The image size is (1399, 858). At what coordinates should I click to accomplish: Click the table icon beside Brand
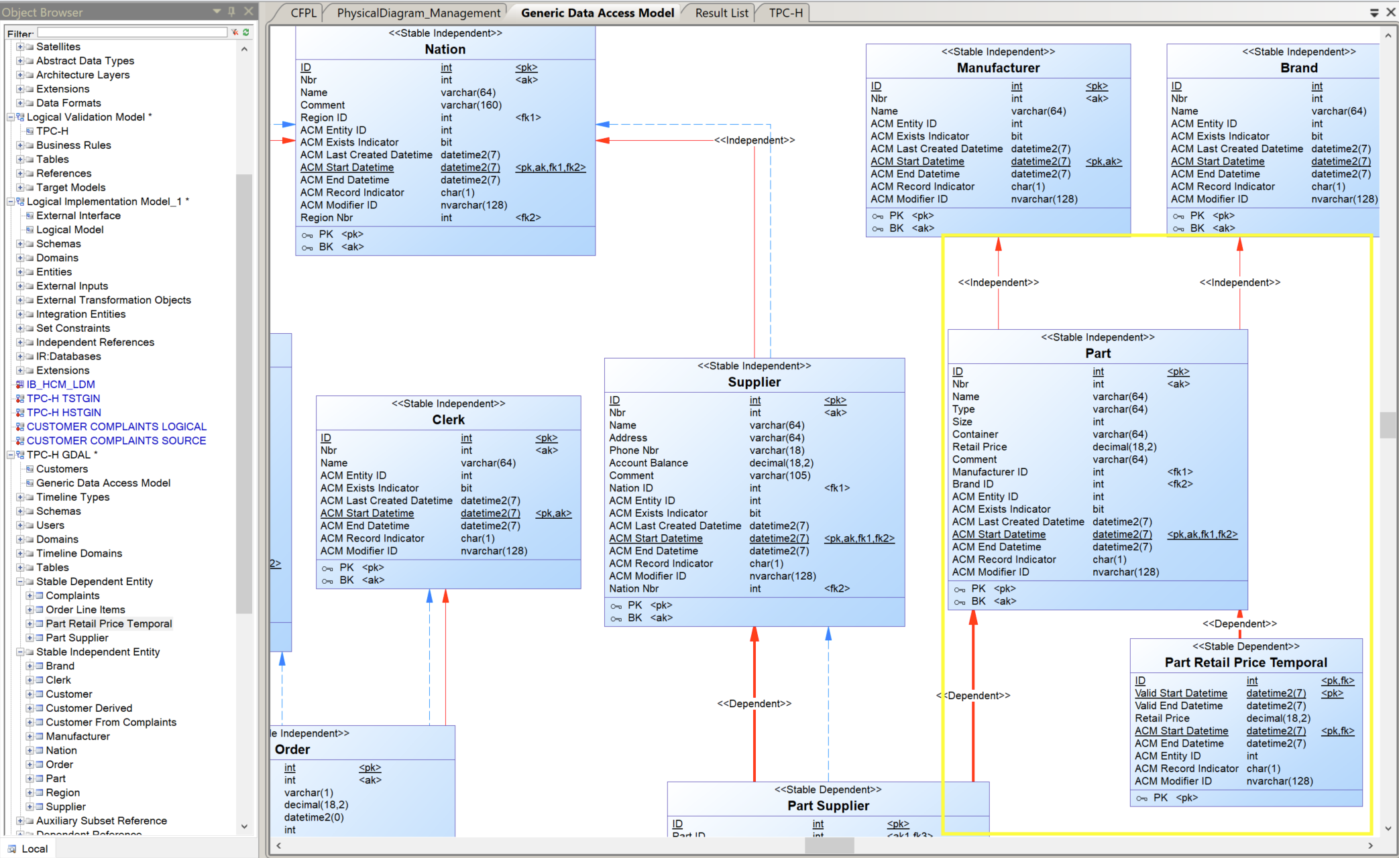[40, 666]
